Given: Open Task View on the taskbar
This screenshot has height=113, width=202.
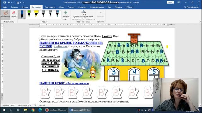Looking at the screenshot, I should pyautogui.click(x=18, y=110).
